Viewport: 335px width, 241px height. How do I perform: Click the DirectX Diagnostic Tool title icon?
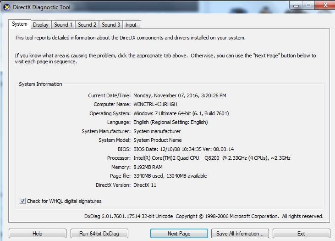coord(6,7)
